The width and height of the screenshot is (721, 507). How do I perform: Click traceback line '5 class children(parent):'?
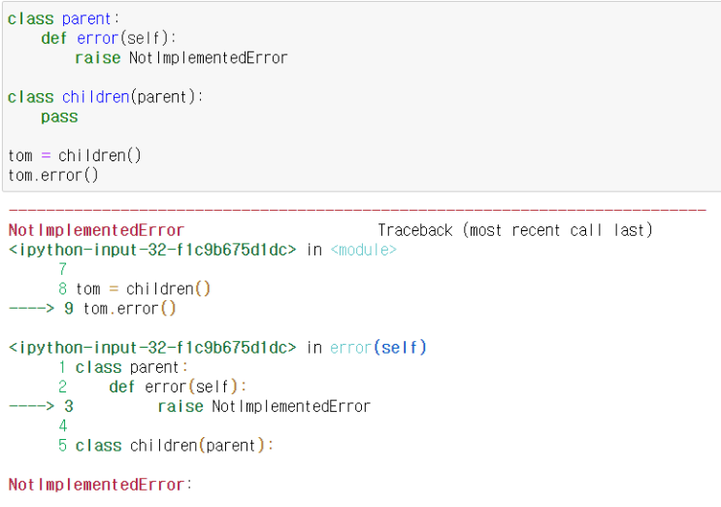coord(166,446)
